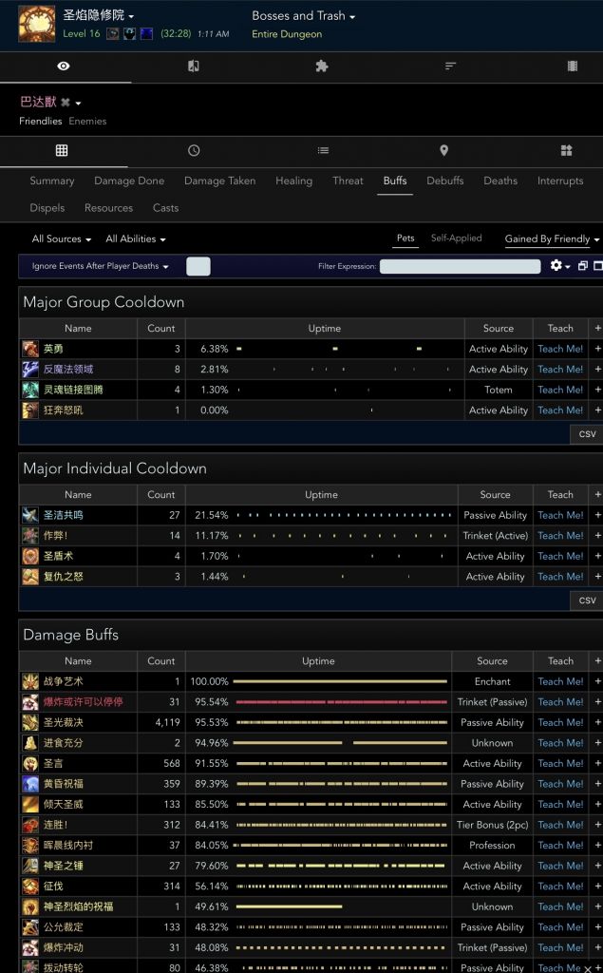Switch to the Damage Done tab

[129, 181]
